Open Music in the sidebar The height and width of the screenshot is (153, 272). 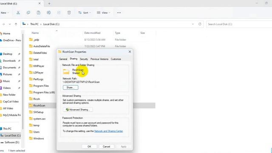(x=6, y=81)
